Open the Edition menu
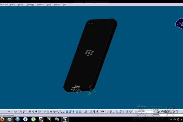This screenshot has height=122, width=183. pyautogui.click(x=21, y=5)
